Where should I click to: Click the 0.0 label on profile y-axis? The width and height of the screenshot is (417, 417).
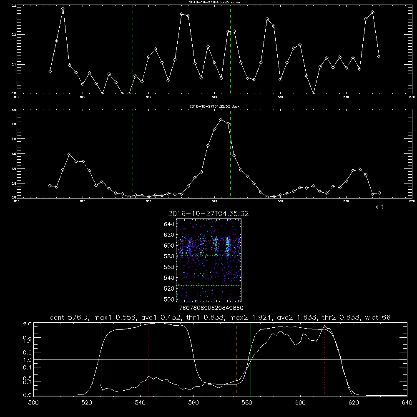tap(28, 395)
